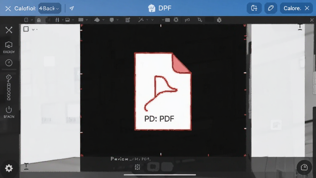The height and width of the screenshot is (178, 316).
Task: Expand arrow next to the filled rectangle icon
Action: tap(87, 20)
